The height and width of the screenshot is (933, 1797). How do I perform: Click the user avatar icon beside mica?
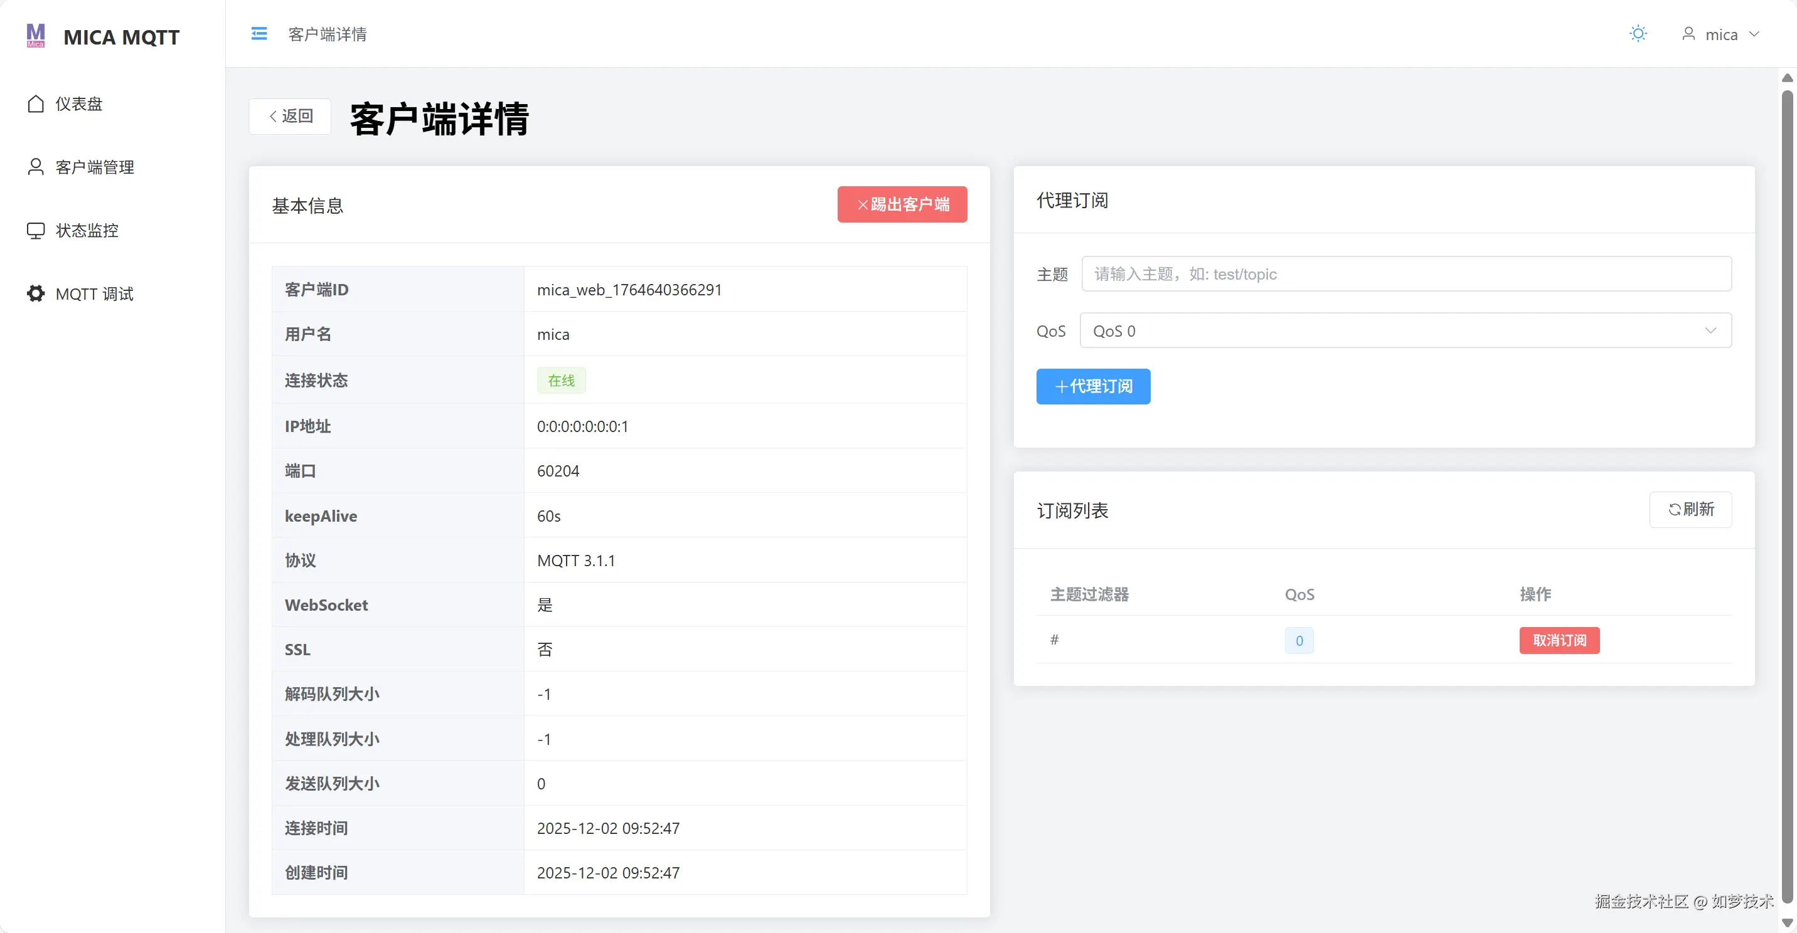tap(1688, 33)
